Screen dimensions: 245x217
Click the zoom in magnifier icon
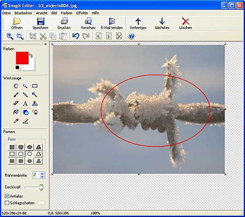(10, 36)
